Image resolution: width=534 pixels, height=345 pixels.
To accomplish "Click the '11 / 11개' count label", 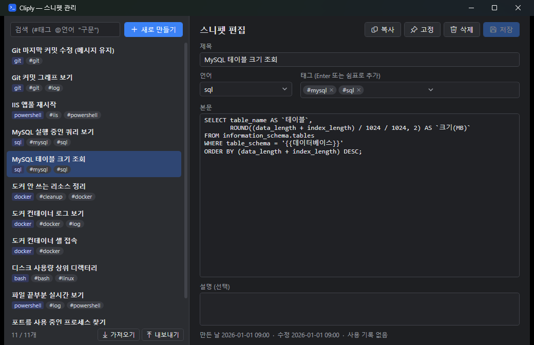I will pyautogui.click(x=24, y=335).
